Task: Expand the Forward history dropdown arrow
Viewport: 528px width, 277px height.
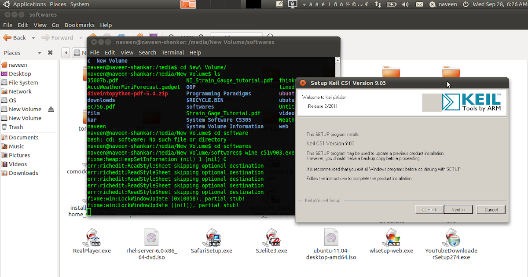Action: (x=81, y=38)
